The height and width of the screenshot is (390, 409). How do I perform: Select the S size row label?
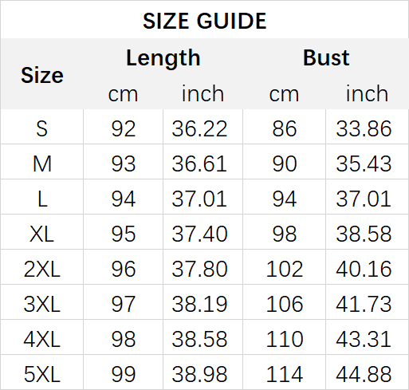pyautogui.click(x=42, y=128)
